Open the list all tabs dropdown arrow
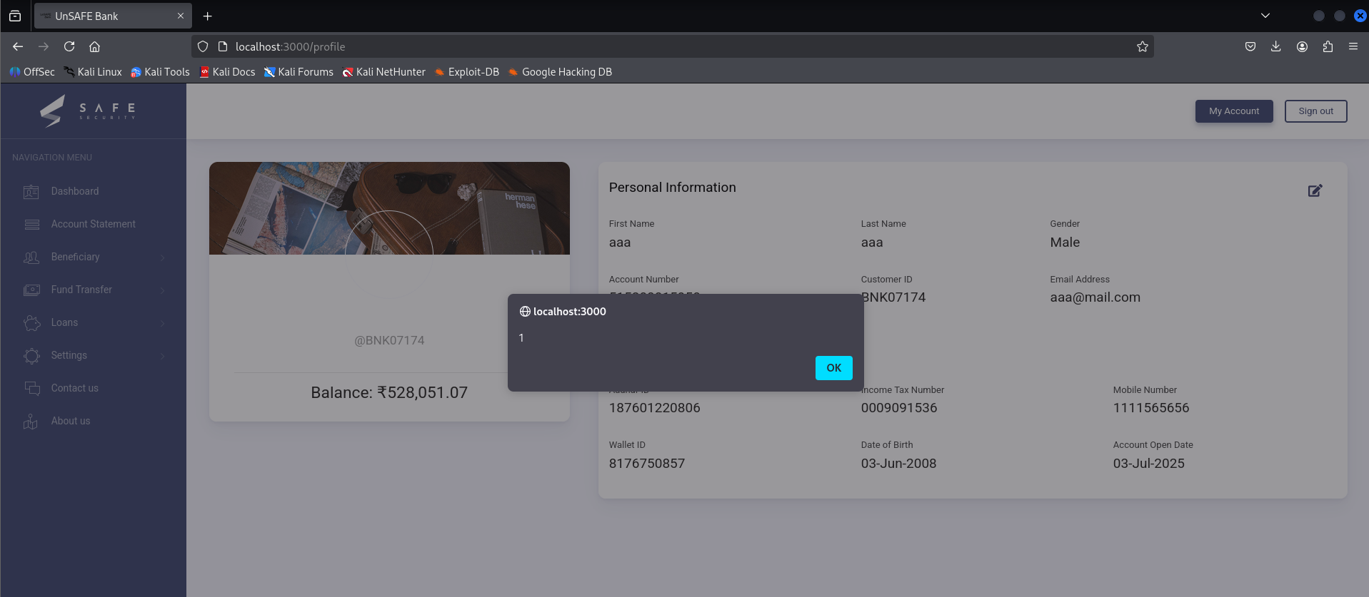Image resolution: width=1369 pixels, height=597 pixels. click(x=1265, y=16)
